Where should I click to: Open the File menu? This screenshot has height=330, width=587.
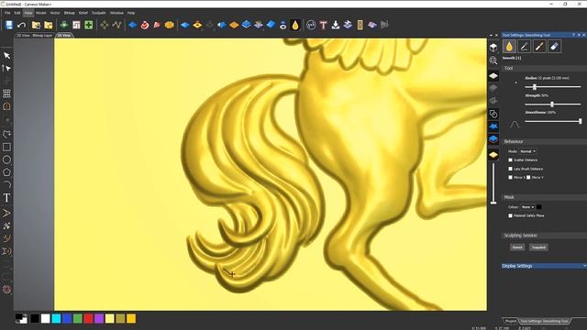[x=7, y=13]
